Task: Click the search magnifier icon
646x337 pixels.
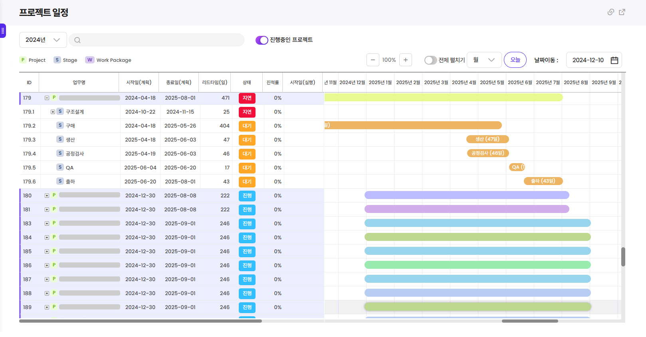Action: pyautogui.click(x=77, y=40)
